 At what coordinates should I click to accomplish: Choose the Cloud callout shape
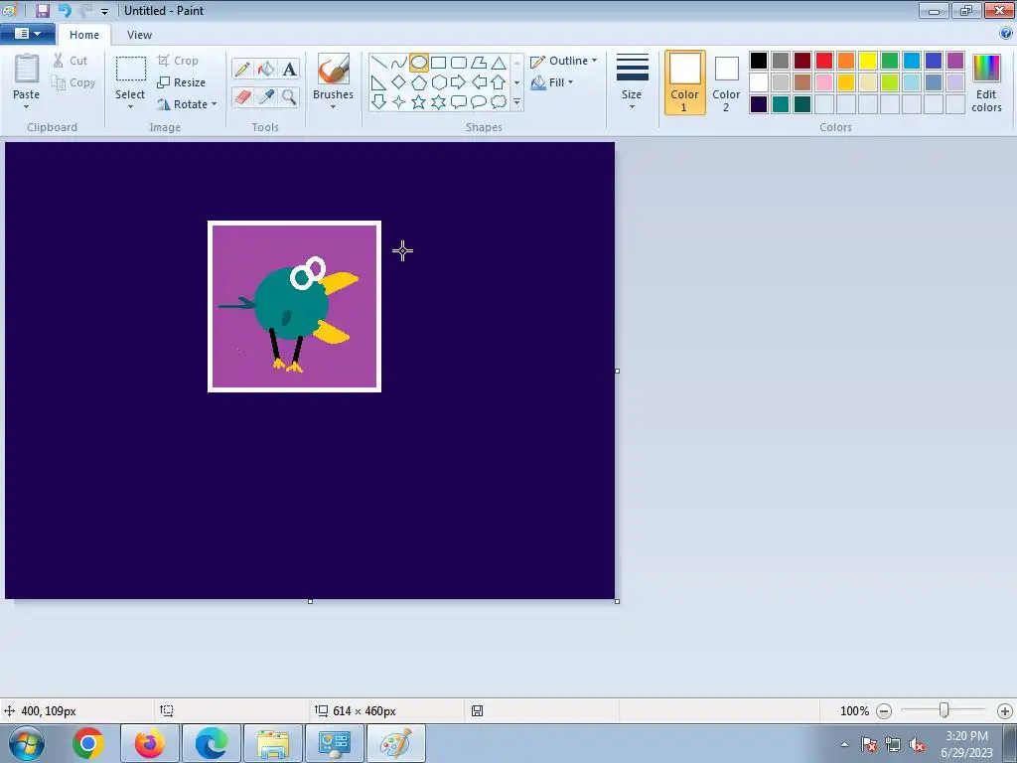(499, 102)
